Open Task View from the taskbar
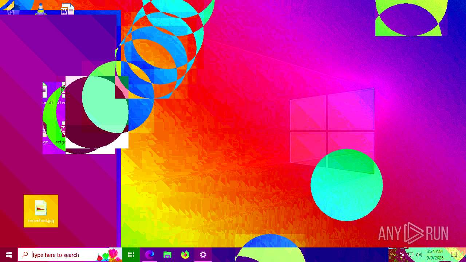This screenshot has width=466, height=262. 131,255
